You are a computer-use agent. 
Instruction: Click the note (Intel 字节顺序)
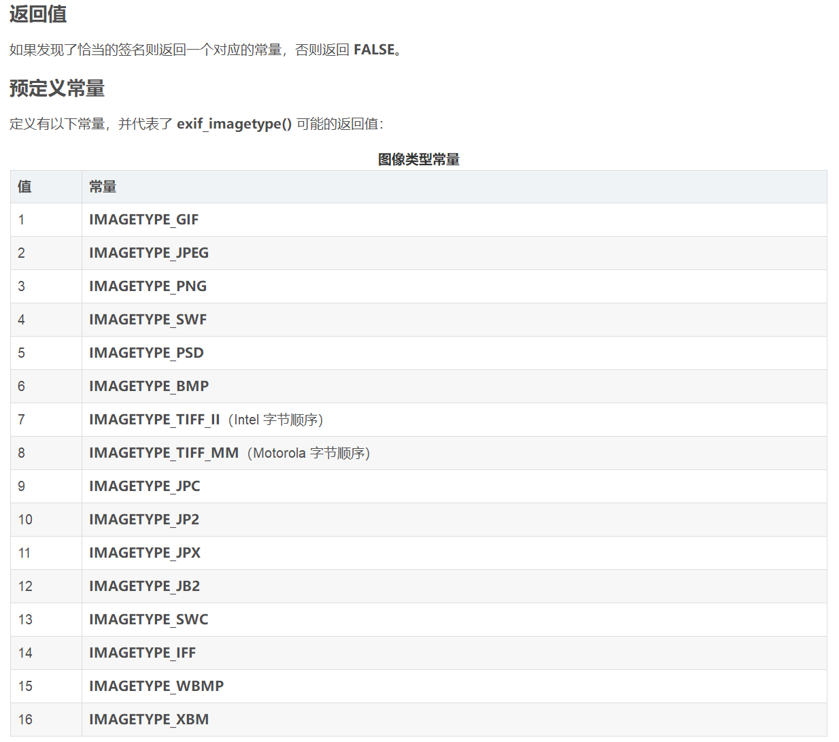click(x=276, y=420)
